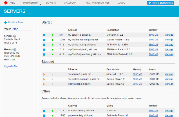Click the help icon next to Memory
Viewport: 179px width, 117px height.
click(x=15, y=50)
